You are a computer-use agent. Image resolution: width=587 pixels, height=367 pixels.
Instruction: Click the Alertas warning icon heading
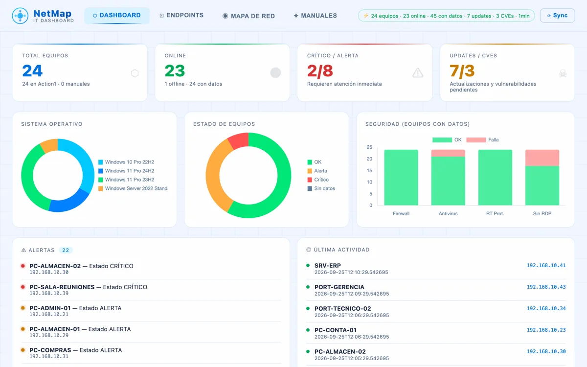(23, 250)
